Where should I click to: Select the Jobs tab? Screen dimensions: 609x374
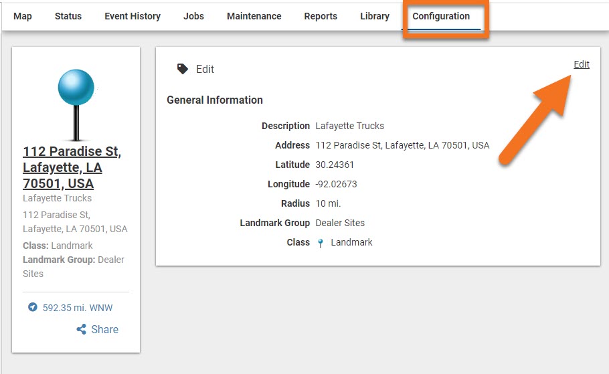[193, 16]
